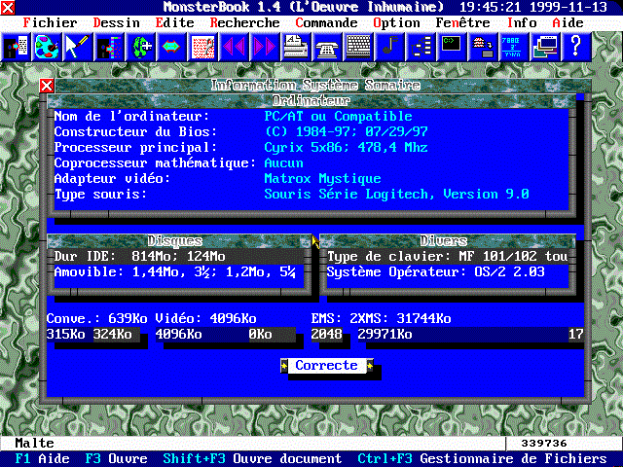
Task: Click the music note icon
Action: click(389, 47)
